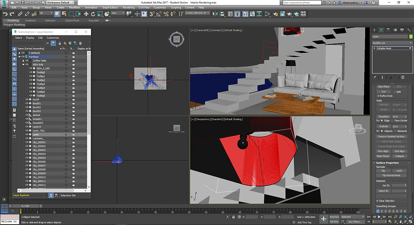The width and height of the screenshot is (414, 225).
Task: Click the Flip Normal Mode button
Action: click(x=391, y=175)
